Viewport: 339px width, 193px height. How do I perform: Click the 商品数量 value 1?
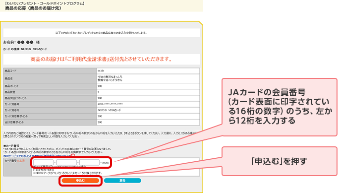coord(98,92)
